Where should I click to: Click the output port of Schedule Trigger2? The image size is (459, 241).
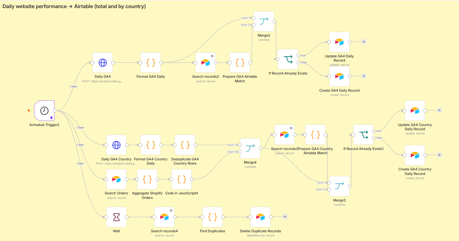55,111
